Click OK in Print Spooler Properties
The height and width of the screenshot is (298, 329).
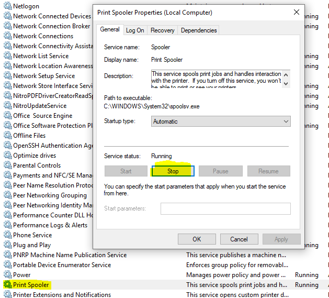197,239
